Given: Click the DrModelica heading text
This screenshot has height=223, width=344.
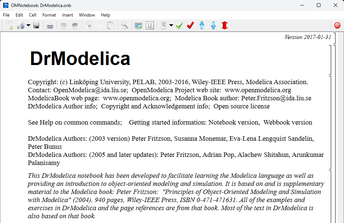Looking at the screenshot, I should [x=80, y=58].
